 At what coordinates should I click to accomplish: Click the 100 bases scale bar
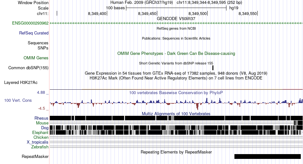pyautogui.click(x=176, y=8)
